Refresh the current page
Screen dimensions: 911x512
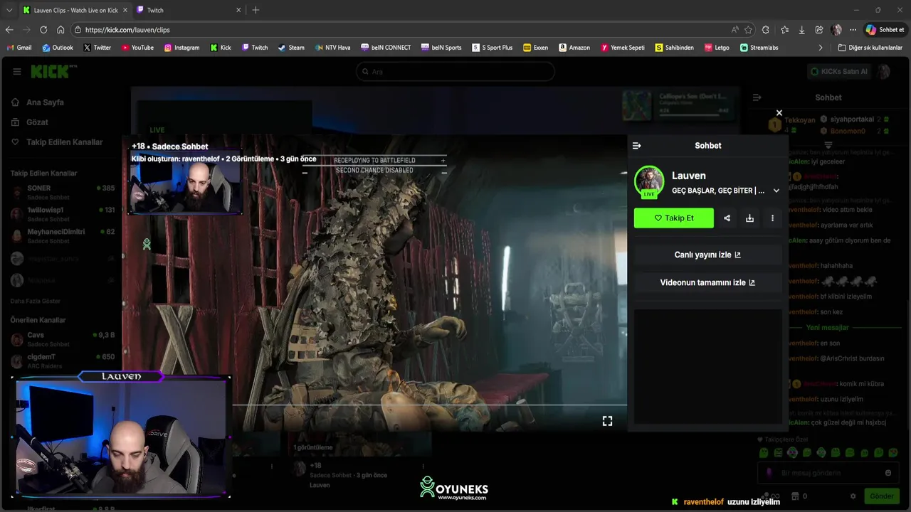click(x=43, y=30)
